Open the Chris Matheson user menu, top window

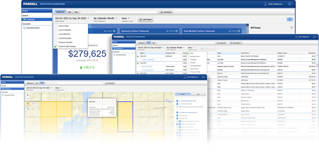click(274, 4)
